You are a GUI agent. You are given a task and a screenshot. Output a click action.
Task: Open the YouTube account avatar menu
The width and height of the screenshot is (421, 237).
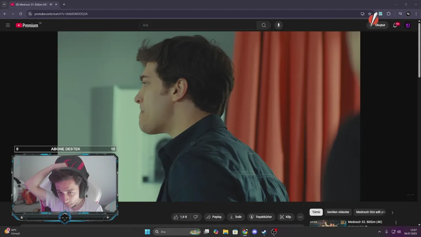click(408, 25)
